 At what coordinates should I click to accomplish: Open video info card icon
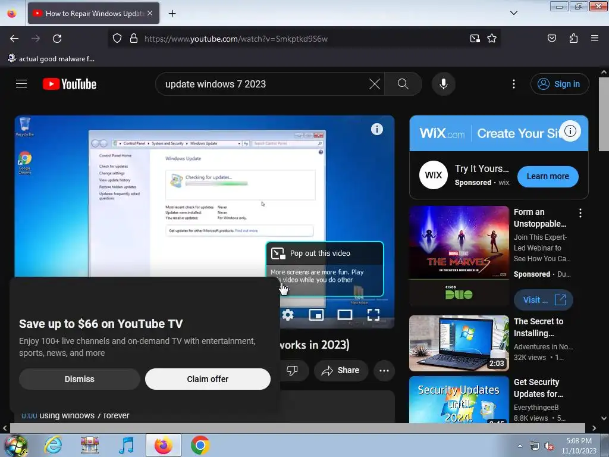[376, 129]
